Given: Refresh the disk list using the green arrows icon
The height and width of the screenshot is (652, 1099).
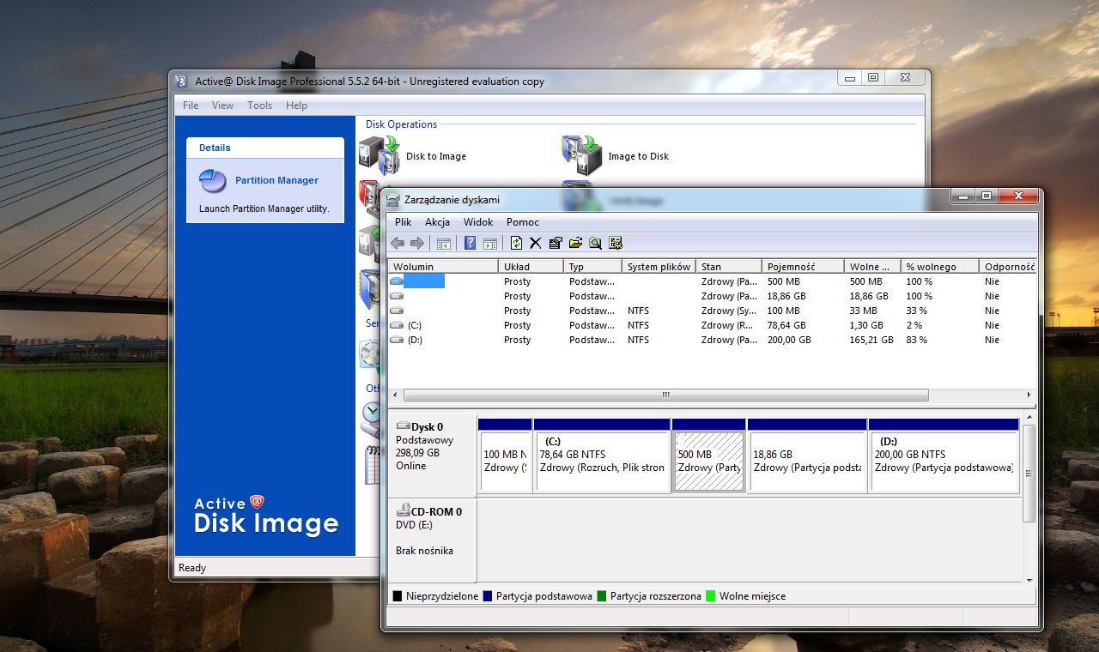Looking at the screenshot, I should pos(516,244).
